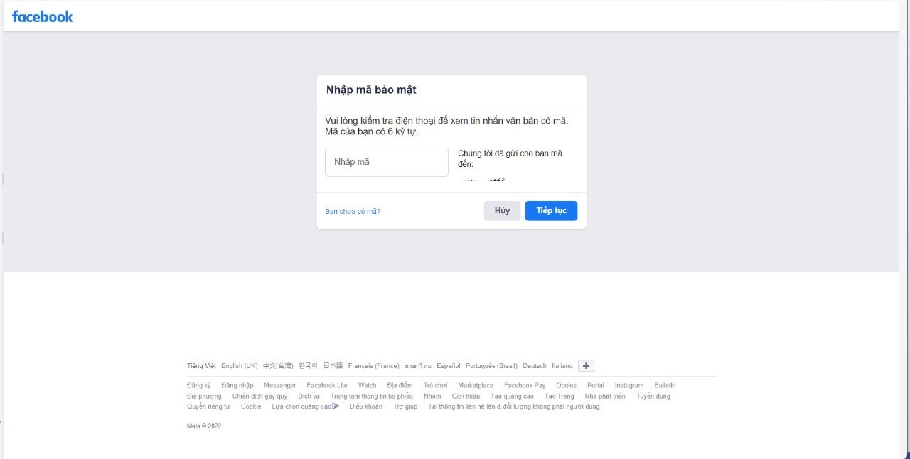
Task: Click the Facebook logo
Action: tap(42, 16)
